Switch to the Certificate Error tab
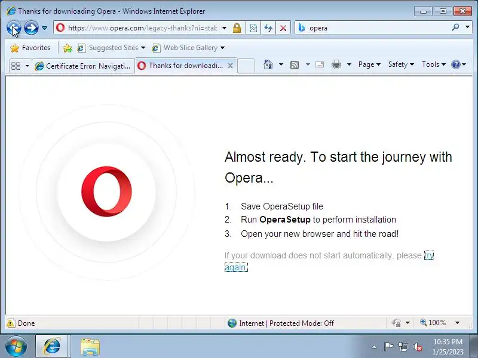 (x=83, y=66)
